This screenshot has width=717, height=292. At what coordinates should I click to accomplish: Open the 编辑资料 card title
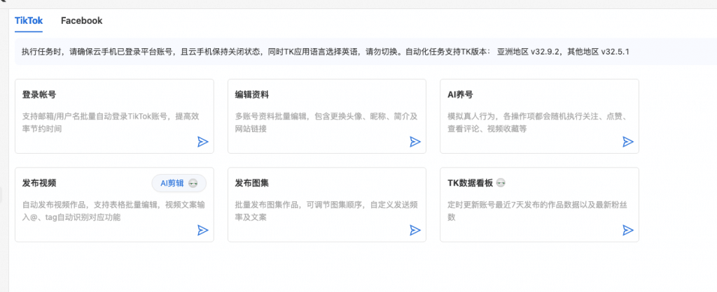click(252, 94)
